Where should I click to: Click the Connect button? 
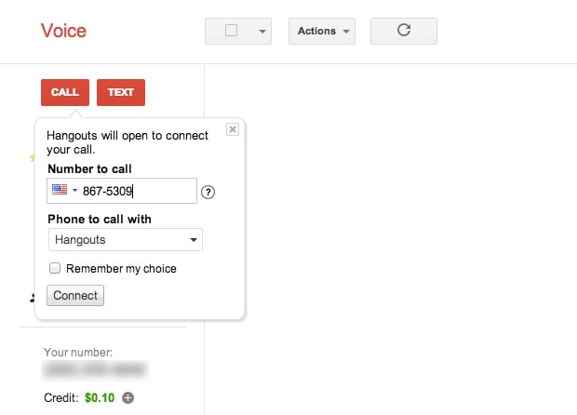75,295
